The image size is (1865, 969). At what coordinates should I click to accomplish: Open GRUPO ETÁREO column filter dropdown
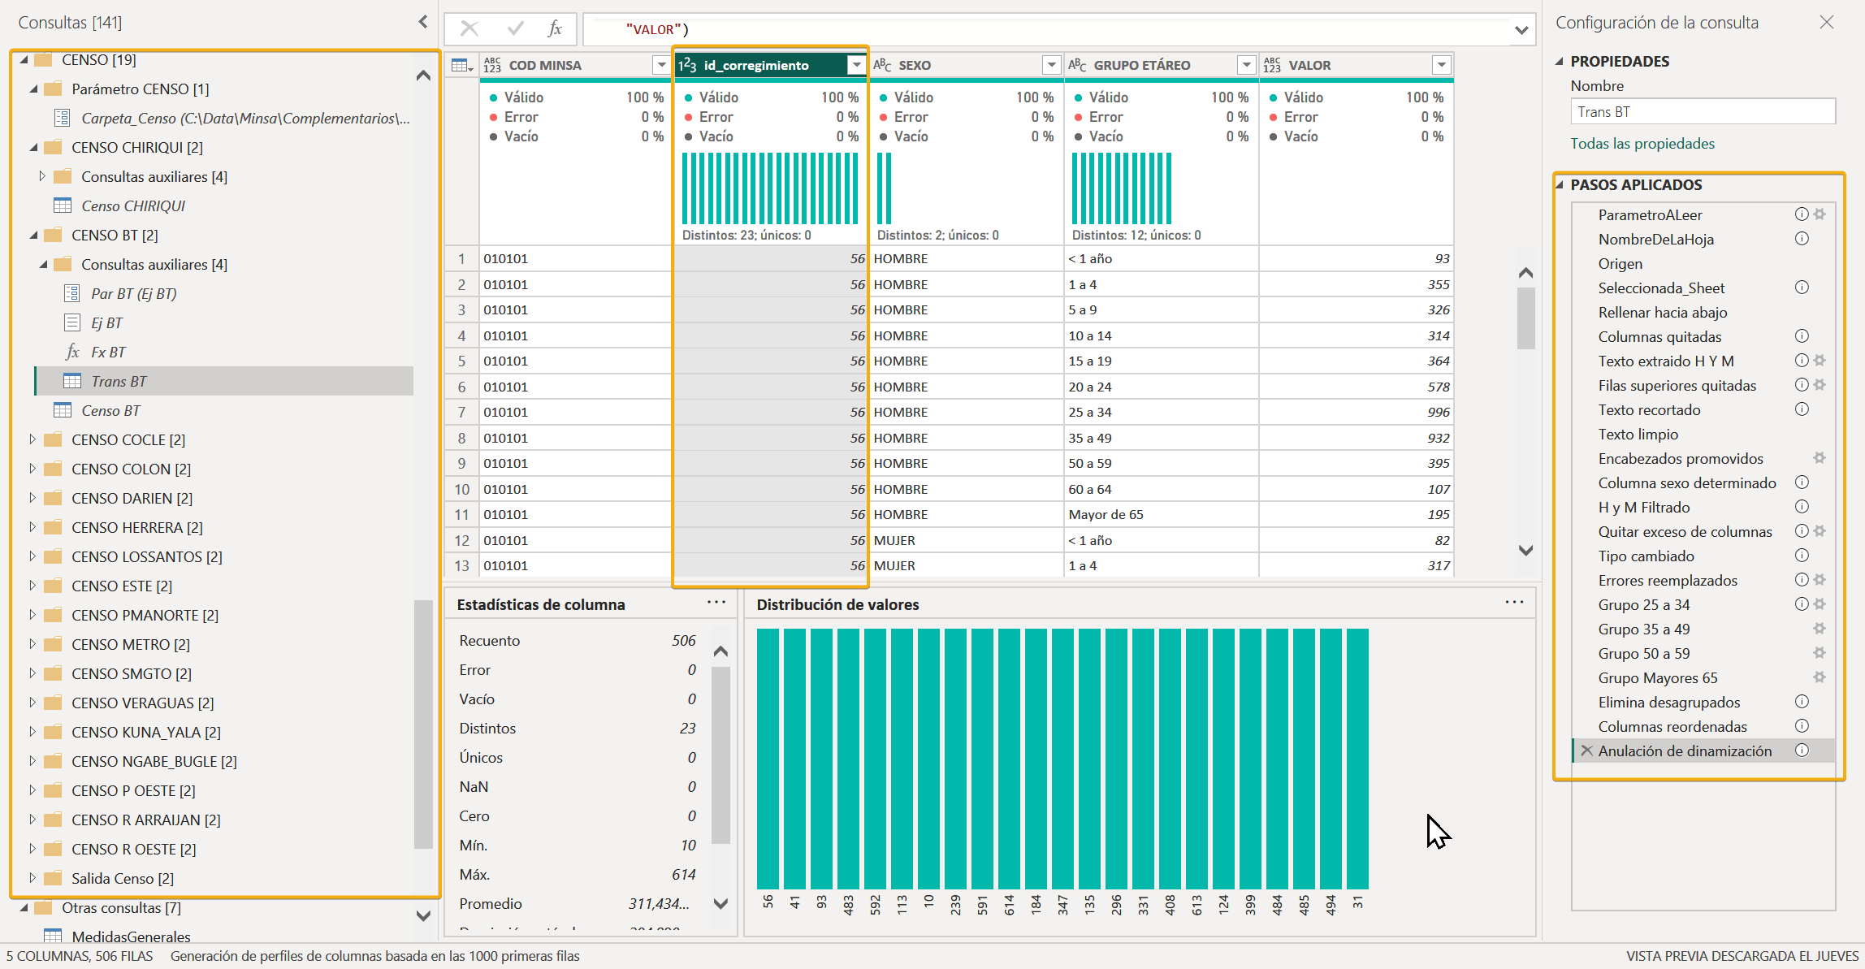click(x=1246, y=65)
